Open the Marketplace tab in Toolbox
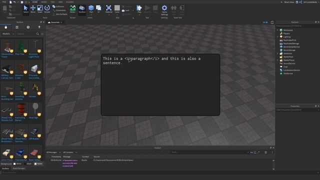Image resolution: width=320 pixels, height=180 pixels. click(x=5, y=27)
